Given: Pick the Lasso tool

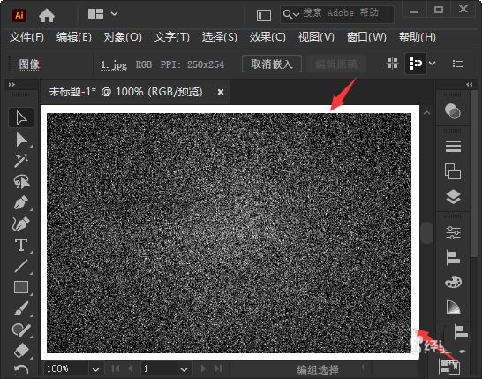Looking at the screenshot, I should pos(21,181).
